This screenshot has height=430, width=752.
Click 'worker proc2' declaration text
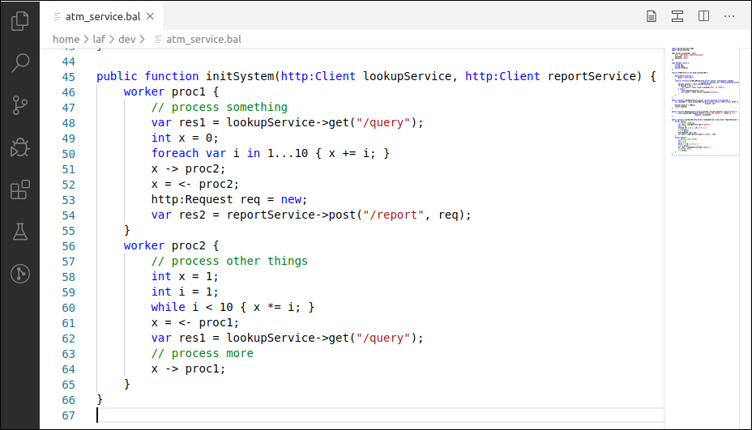pyautogui.click(x=164, y=245)
